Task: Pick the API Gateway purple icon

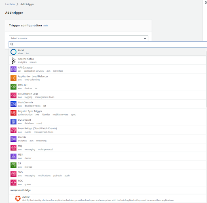Action: [x=13, y=69]
